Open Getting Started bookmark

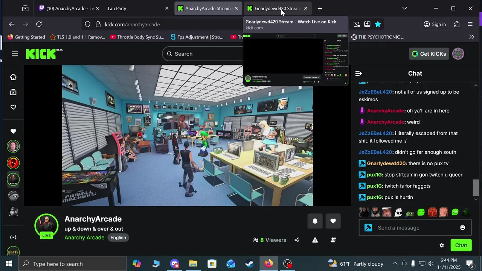[x=26, y=37]
